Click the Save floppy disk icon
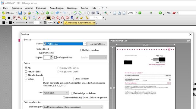The image size is (196, 109). [x=20, y=13]
